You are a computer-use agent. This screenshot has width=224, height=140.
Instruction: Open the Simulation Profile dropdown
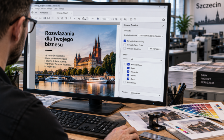tap(151, 36)
